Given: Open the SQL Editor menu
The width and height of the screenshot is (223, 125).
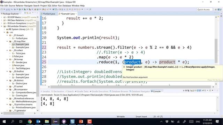Looking at the screenshot, I should [52, 6].
